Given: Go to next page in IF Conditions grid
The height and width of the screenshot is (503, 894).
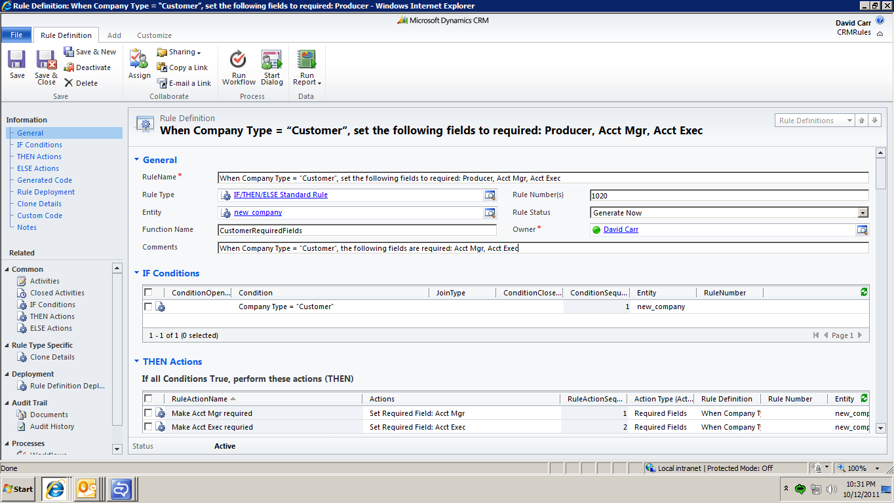Looking at the screenshot, I should [x=860, y=335].
